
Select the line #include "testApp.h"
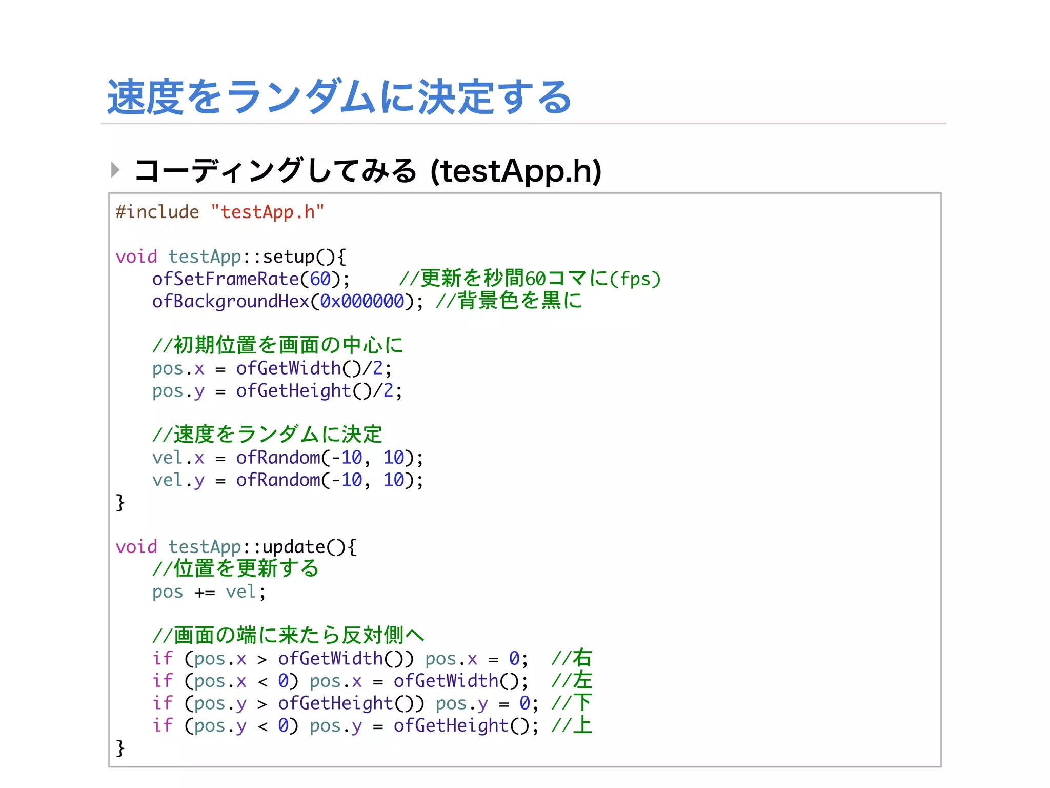tap(220, 212)
